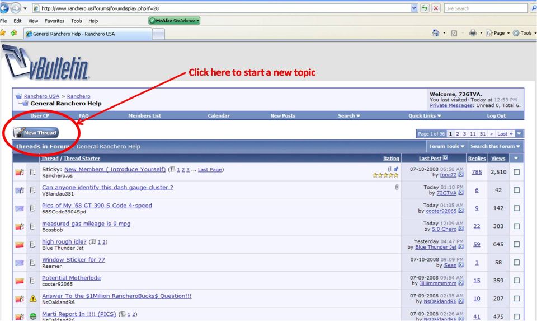
Task: Click the five-star rating on sticky thread
Action: (385, 175)
